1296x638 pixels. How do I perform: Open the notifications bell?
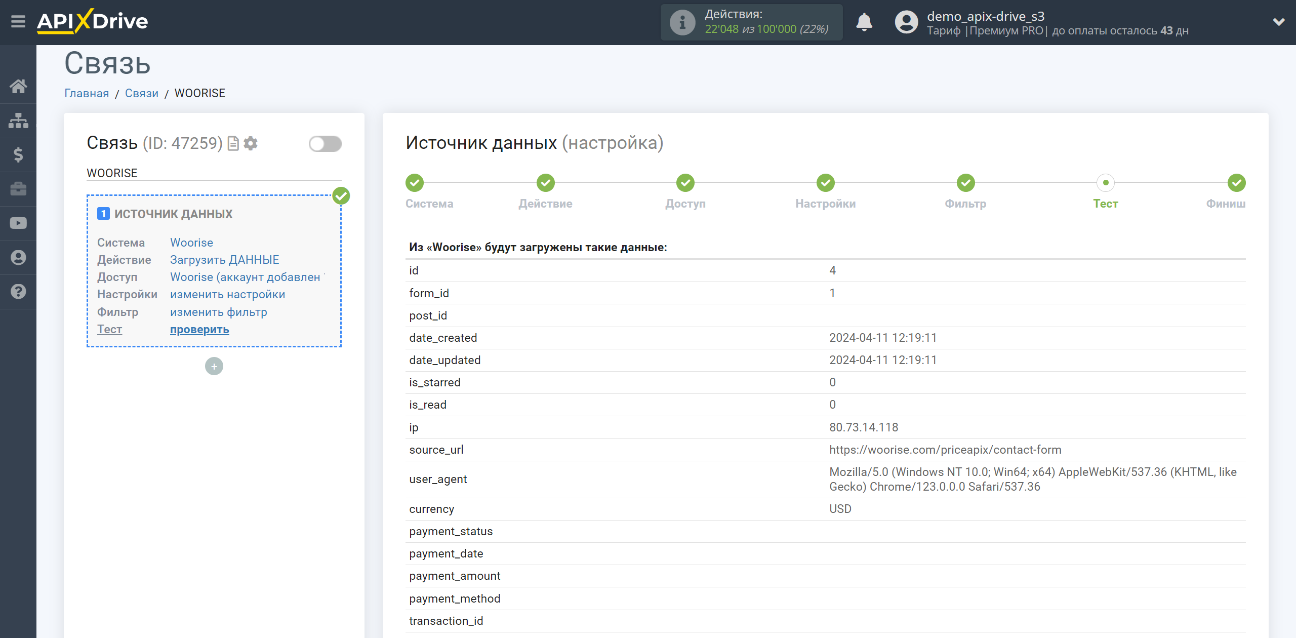coord(864,22)
